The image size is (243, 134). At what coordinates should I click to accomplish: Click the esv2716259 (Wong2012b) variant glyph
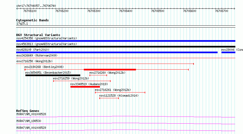coord(82,81)
